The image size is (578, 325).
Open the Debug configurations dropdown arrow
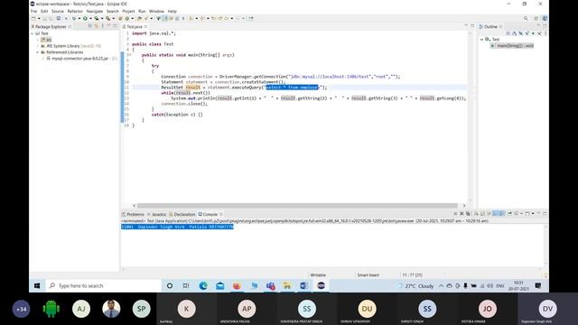click(79, 18)
